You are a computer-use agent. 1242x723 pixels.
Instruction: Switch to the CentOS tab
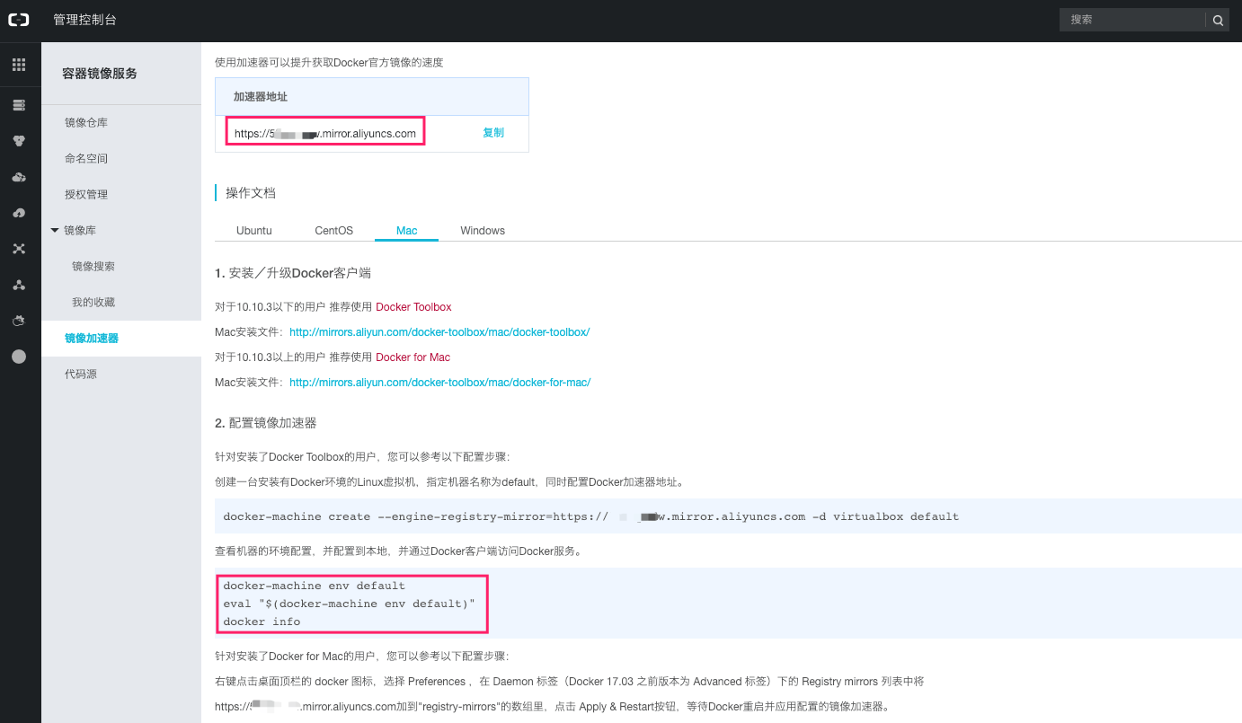click(x=334, y=231)
